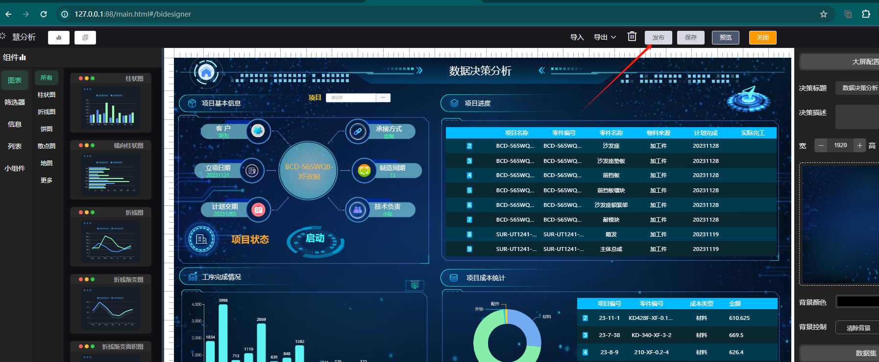Viewport: 879px width, 362px height.
Task: Select the 图表 component category
Action: (15, 80)
